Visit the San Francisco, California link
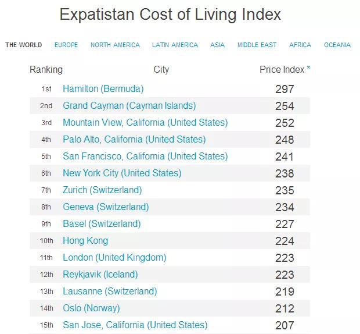 point(145,156)
